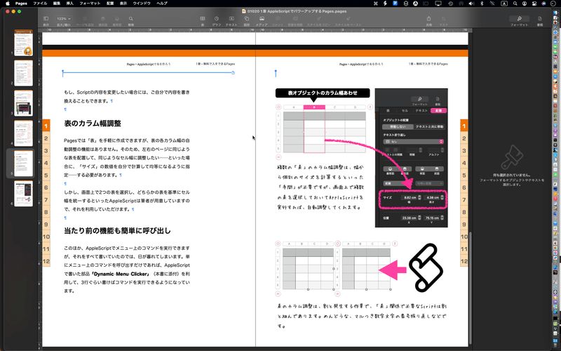Click the black callout 表オブジェクトのカラム幅あわせ

pyautogui.click(x=323, y=93)
